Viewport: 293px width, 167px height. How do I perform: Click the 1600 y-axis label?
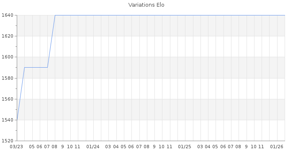pyautogui.click(x=8, y=57)
